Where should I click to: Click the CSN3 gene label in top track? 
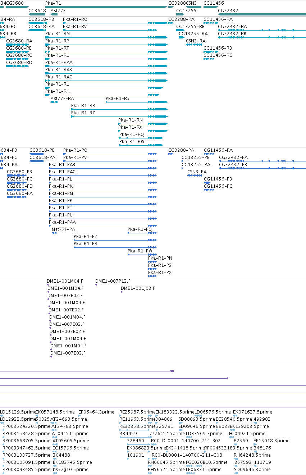pos(191,3)
